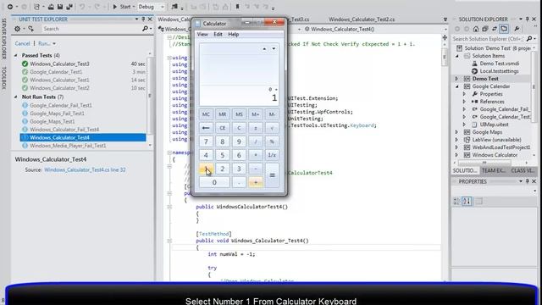The image size is (542, 305).
Task: Collapse the Google Calendar project node
Action: 456,86
